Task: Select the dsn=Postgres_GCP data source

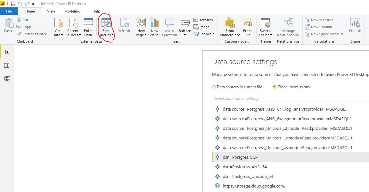Action: click(291, 157)
